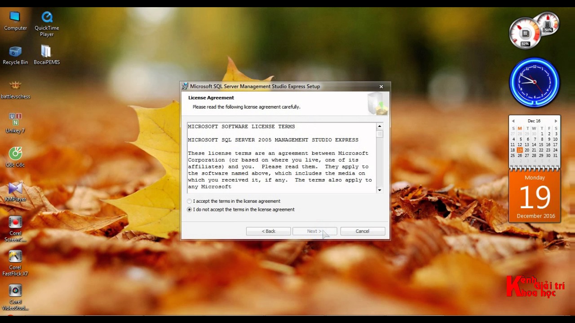Click the setup installer icon in title bar

[x=185, y=87]
